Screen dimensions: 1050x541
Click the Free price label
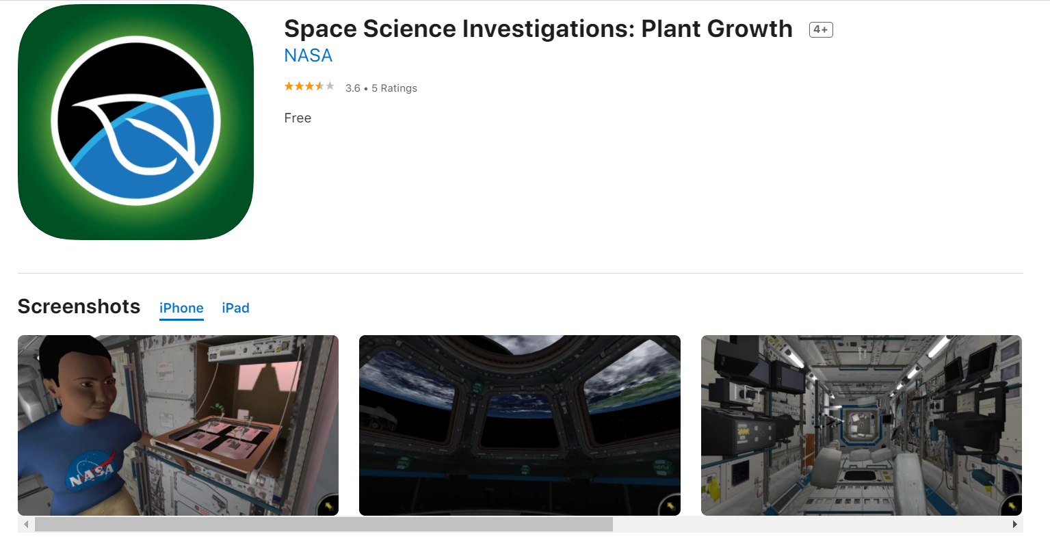pos(298,118)
